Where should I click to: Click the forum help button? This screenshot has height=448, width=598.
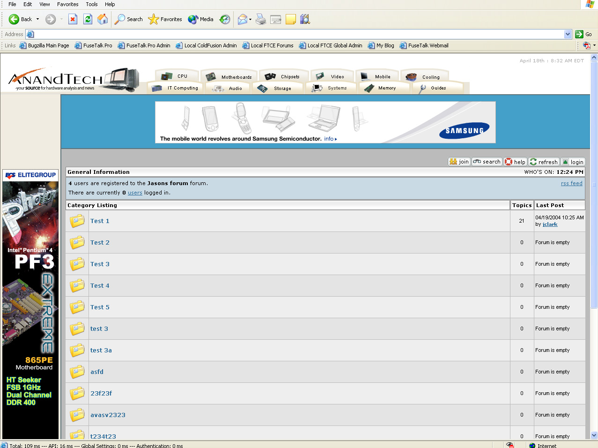pos(516,162)
